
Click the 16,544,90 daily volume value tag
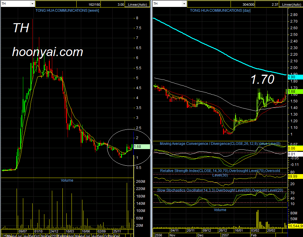(x=295, y=226)
